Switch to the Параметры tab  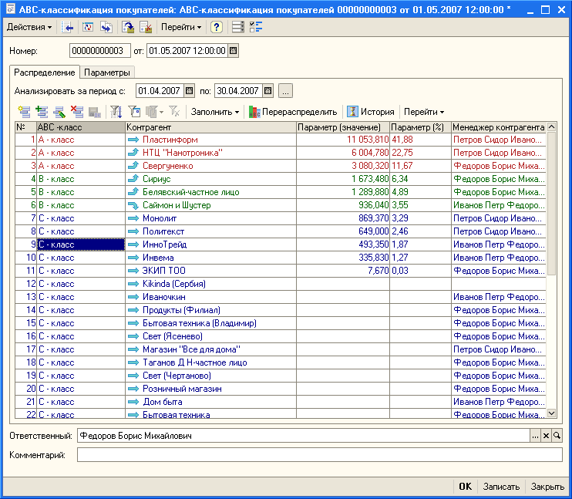pos(107,72)
